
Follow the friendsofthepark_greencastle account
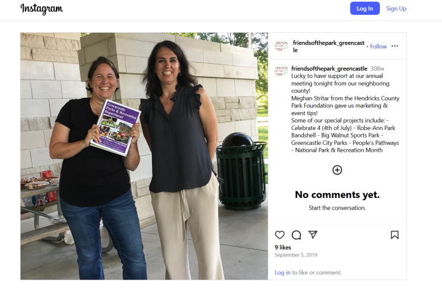point(378,47)
